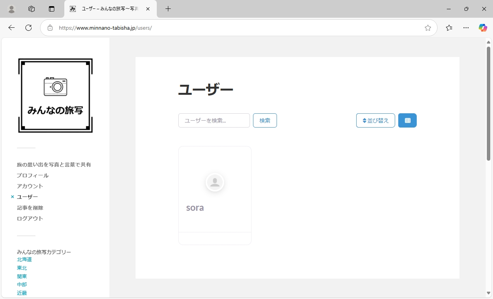
Task: Click the 検索 search button
Action: click(265, 121)
